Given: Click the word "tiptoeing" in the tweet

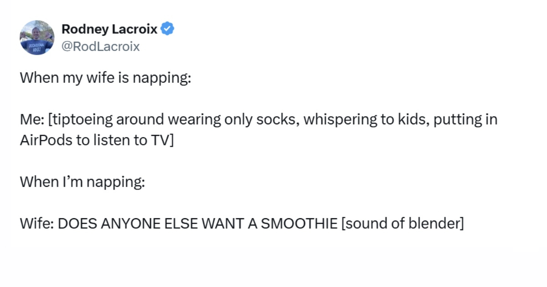Looking at the screenshot, I should [81, 119].
